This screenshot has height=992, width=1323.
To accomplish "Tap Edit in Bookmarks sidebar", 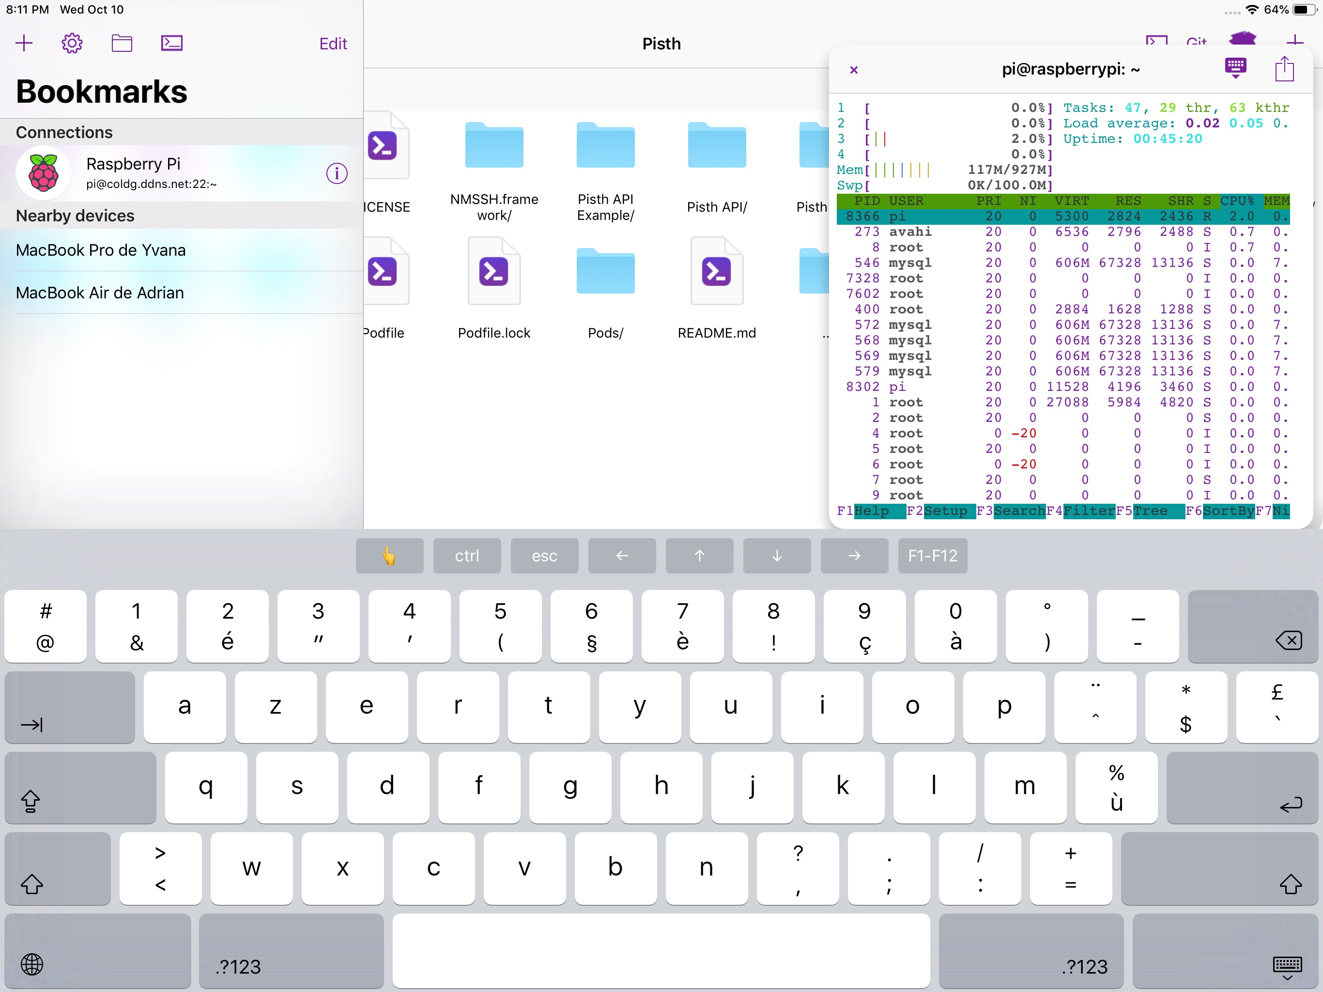I will coord(333,44).
